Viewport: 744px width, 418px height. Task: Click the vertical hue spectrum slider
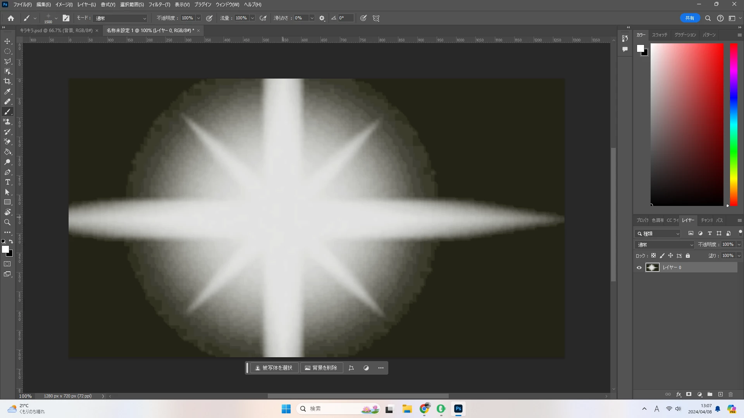(x=734, y=124)
